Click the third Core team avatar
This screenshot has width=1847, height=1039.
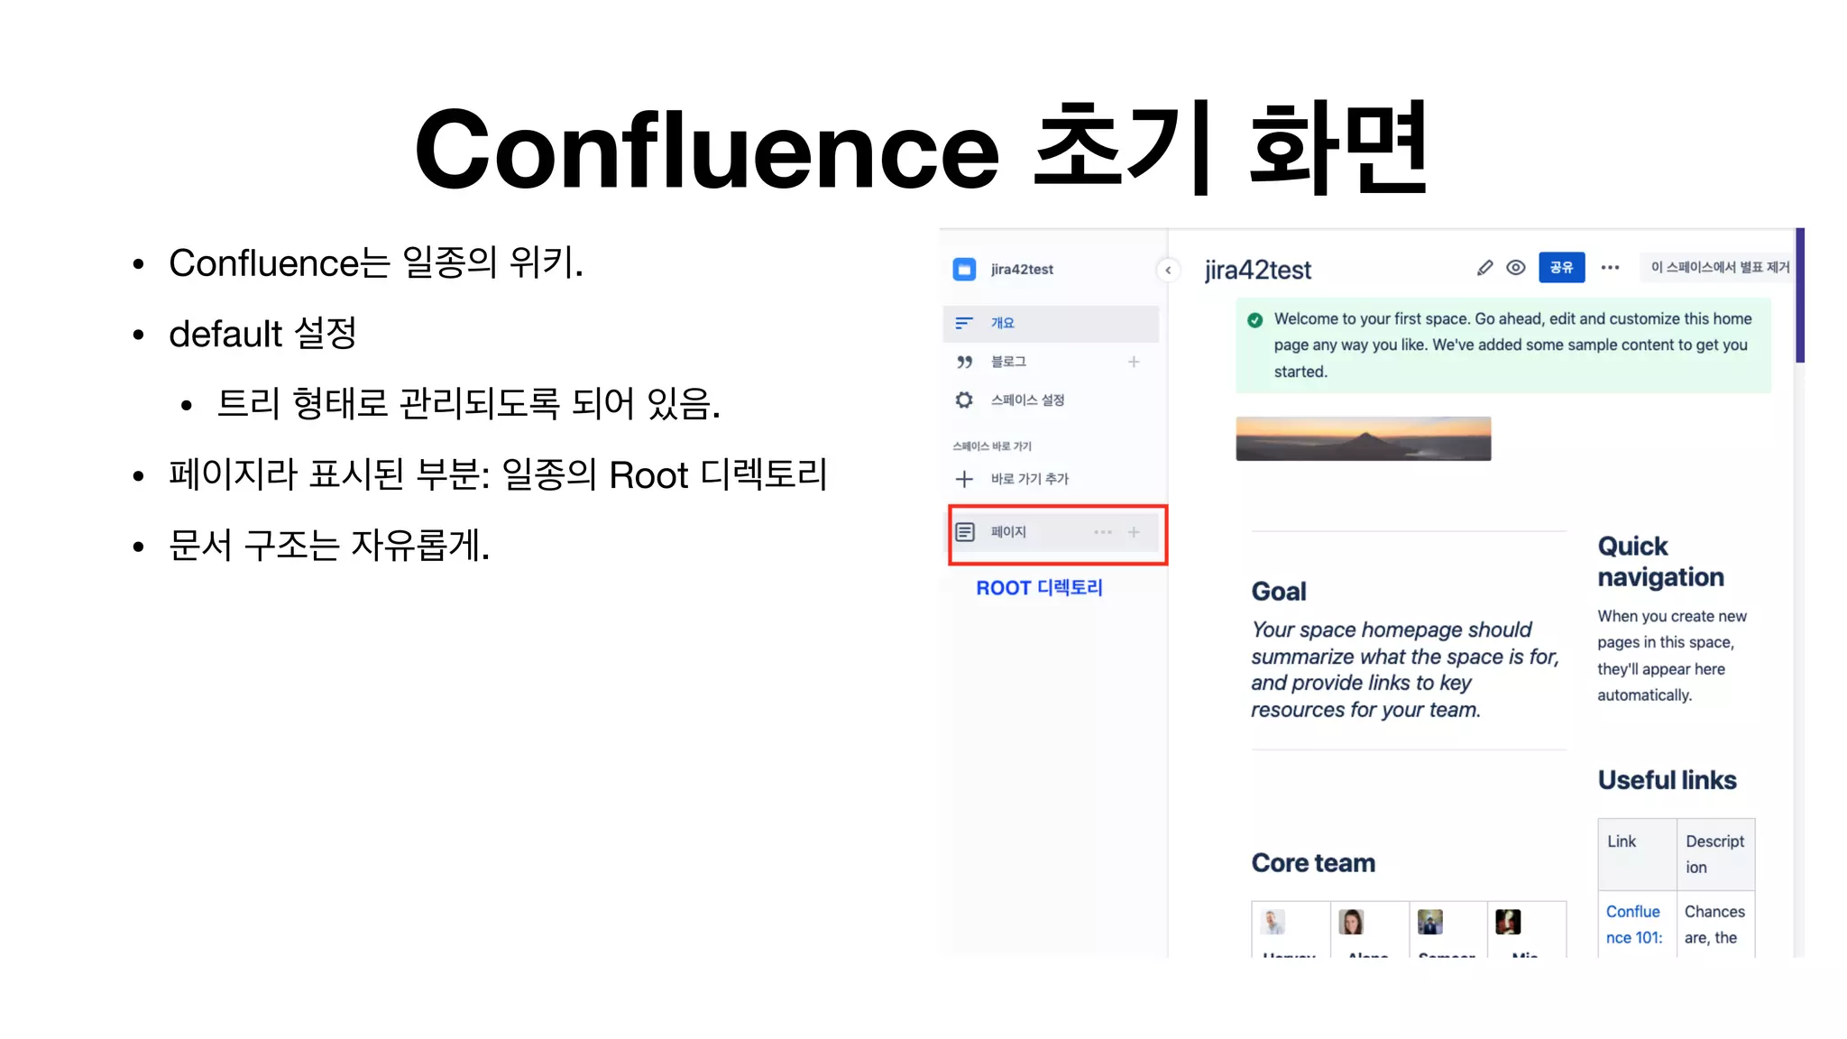(x=1429, y=922)
